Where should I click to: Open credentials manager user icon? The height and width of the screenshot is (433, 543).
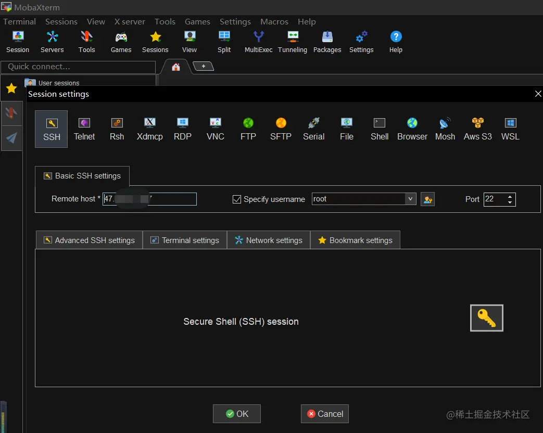tap(427, 199)
